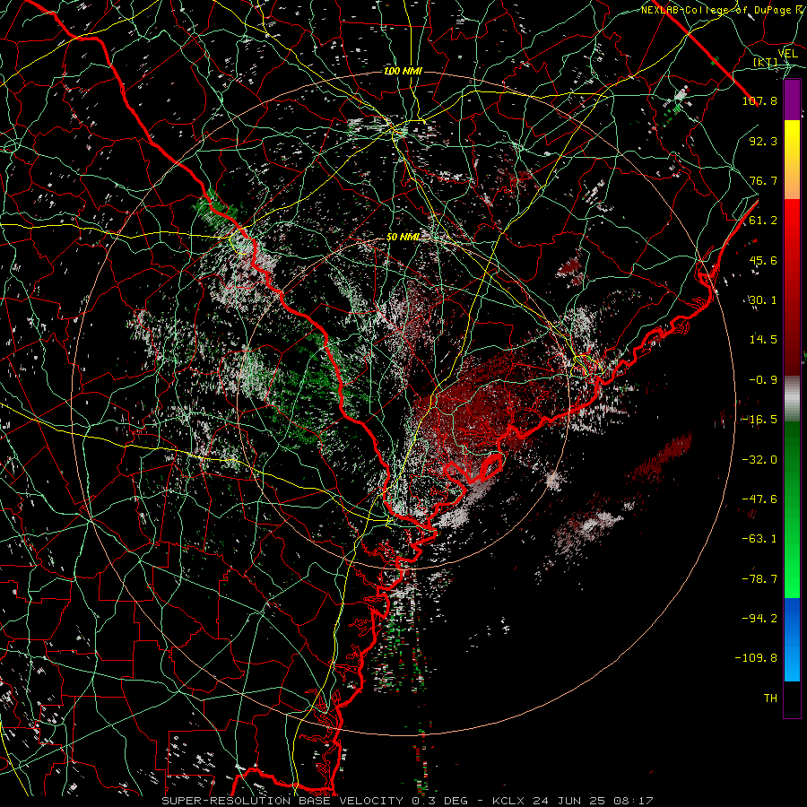Click the -32.0 velocity scale value

point(759,459)
